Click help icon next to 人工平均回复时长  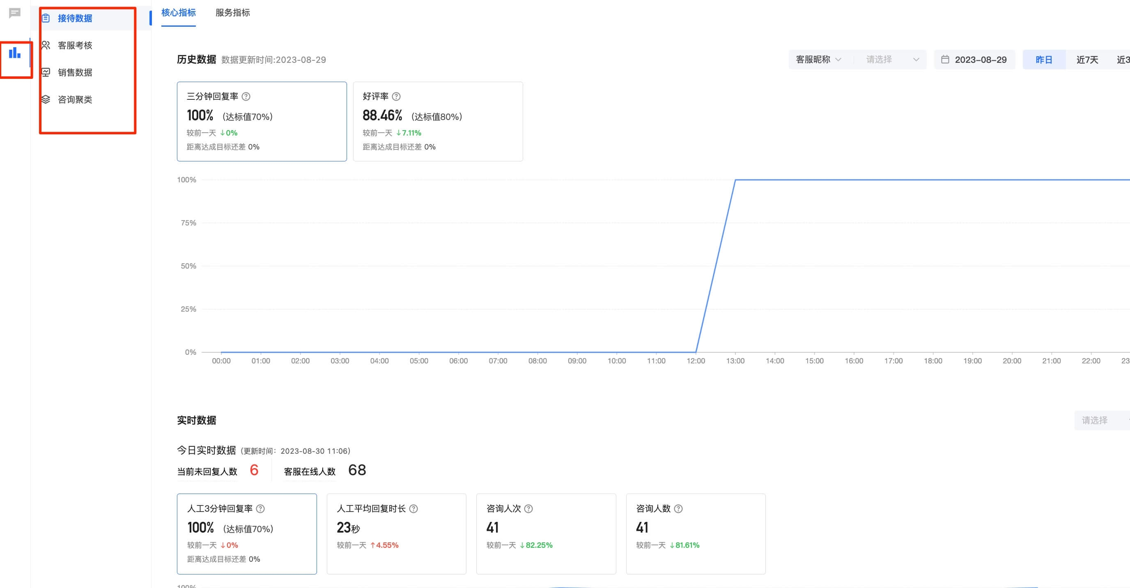(413, 509)
